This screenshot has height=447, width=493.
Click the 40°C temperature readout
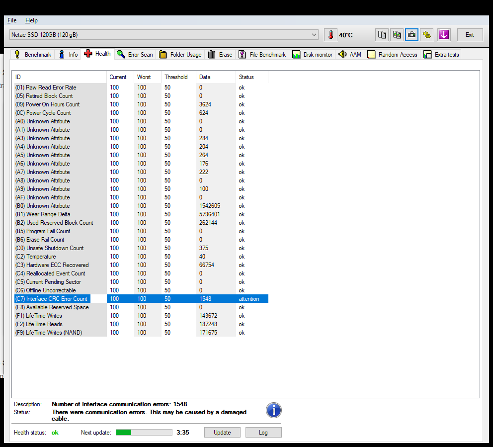(x=345, y=35)
